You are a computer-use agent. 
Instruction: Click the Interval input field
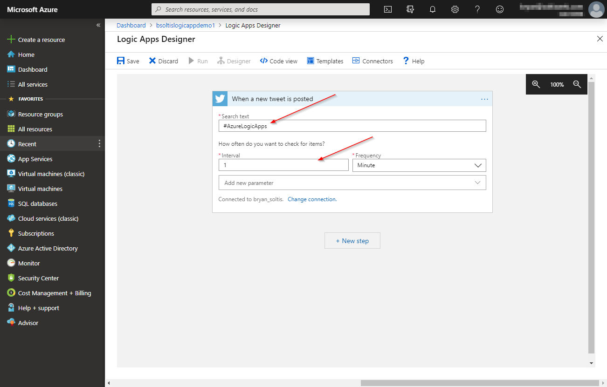tap(283, 165)
